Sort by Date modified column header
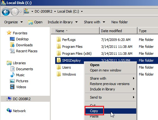This screenshot has width=158, height=120. (x=118, y=31)
